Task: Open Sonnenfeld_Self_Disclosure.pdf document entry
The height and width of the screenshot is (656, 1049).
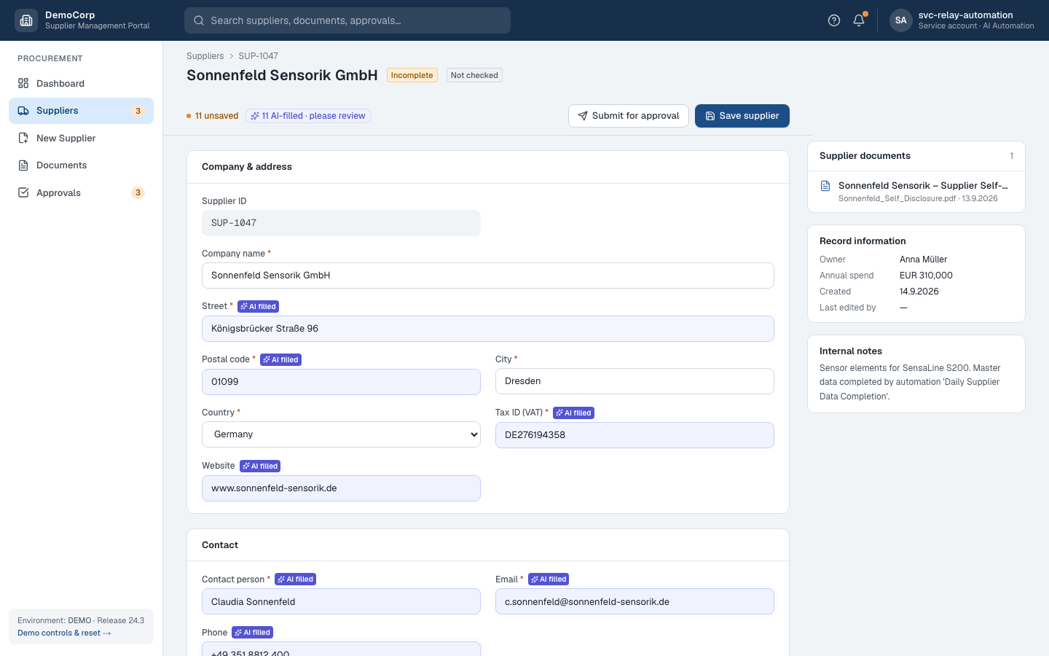Action: pos(916,192)
